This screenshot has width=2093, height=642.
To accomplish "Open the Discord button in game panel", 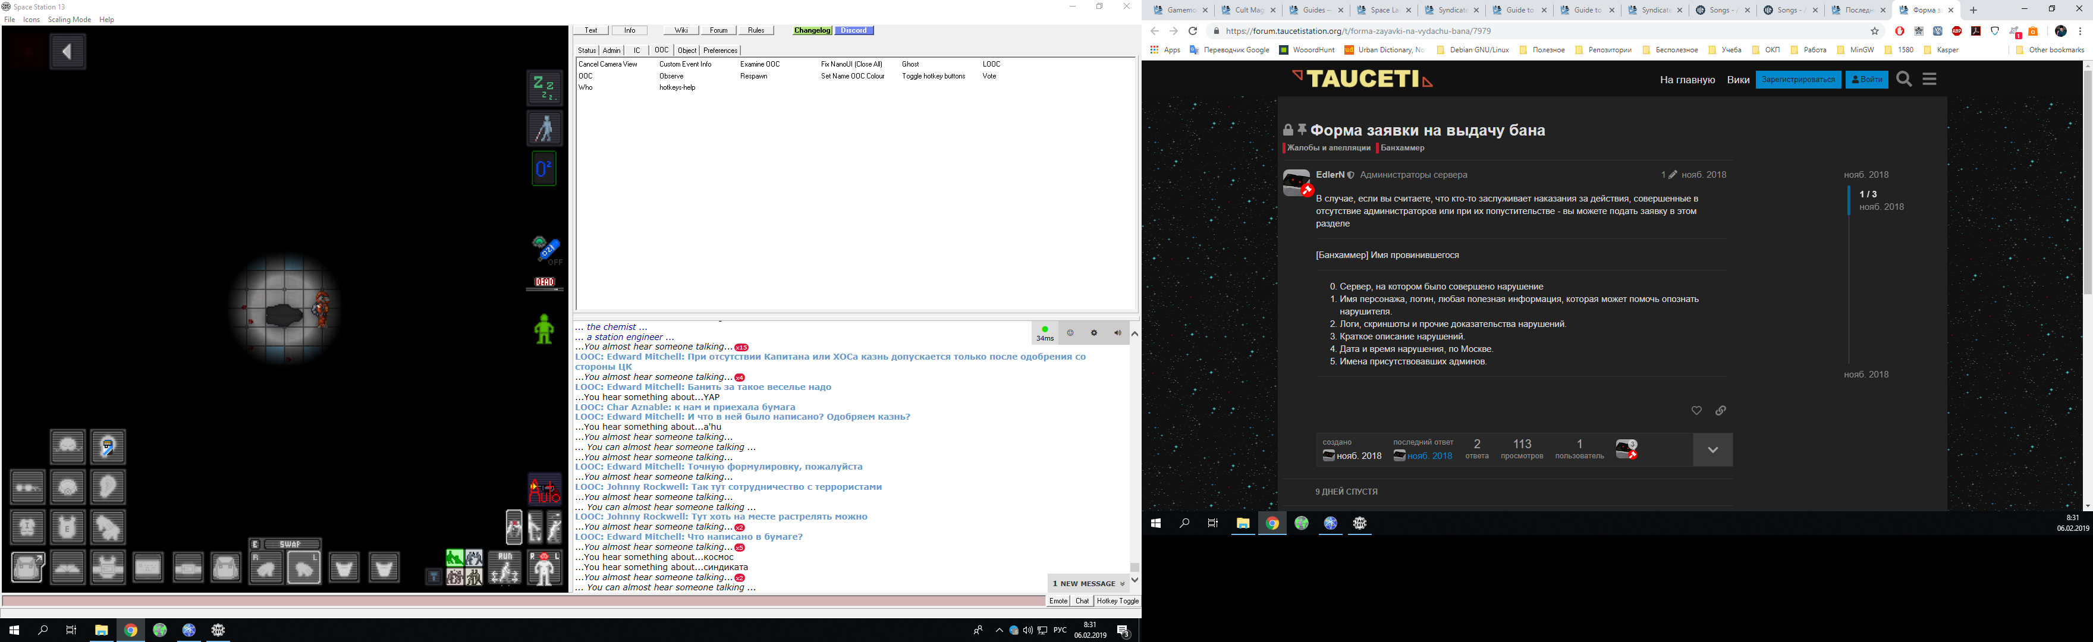I will coord(854,30).
